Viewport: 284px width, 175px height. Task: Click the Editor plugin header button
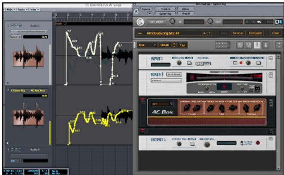185,9
